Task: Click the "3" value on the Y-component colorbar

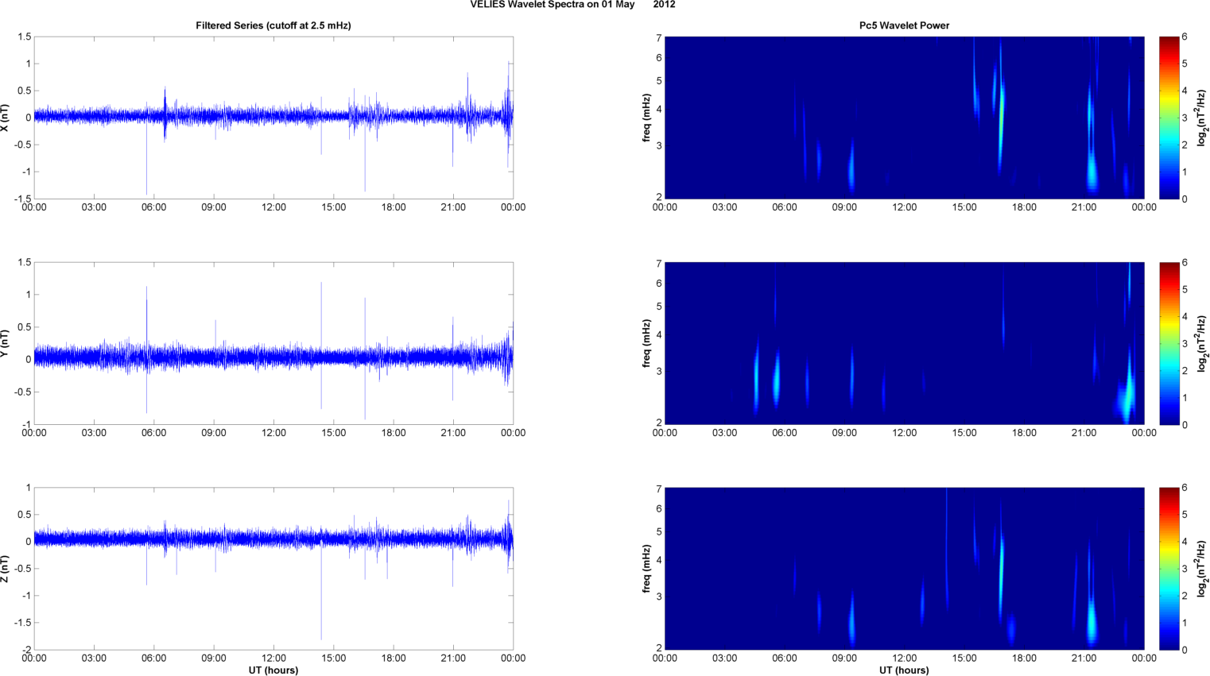Action: tap(1185, 344)
